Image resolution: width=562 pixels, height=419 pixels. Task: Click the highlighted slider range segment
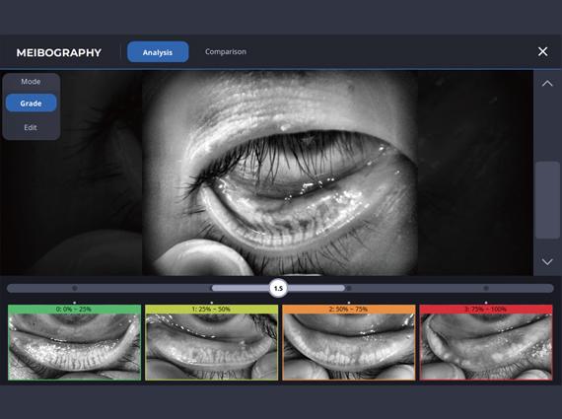[x=278, y=288]
